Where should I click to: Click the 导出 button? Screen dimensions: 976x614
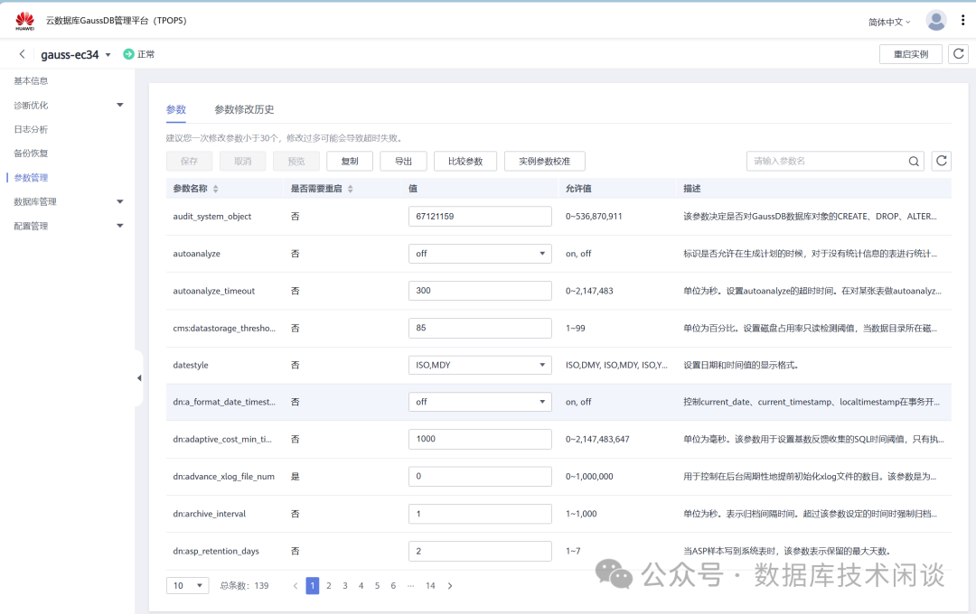403,161
